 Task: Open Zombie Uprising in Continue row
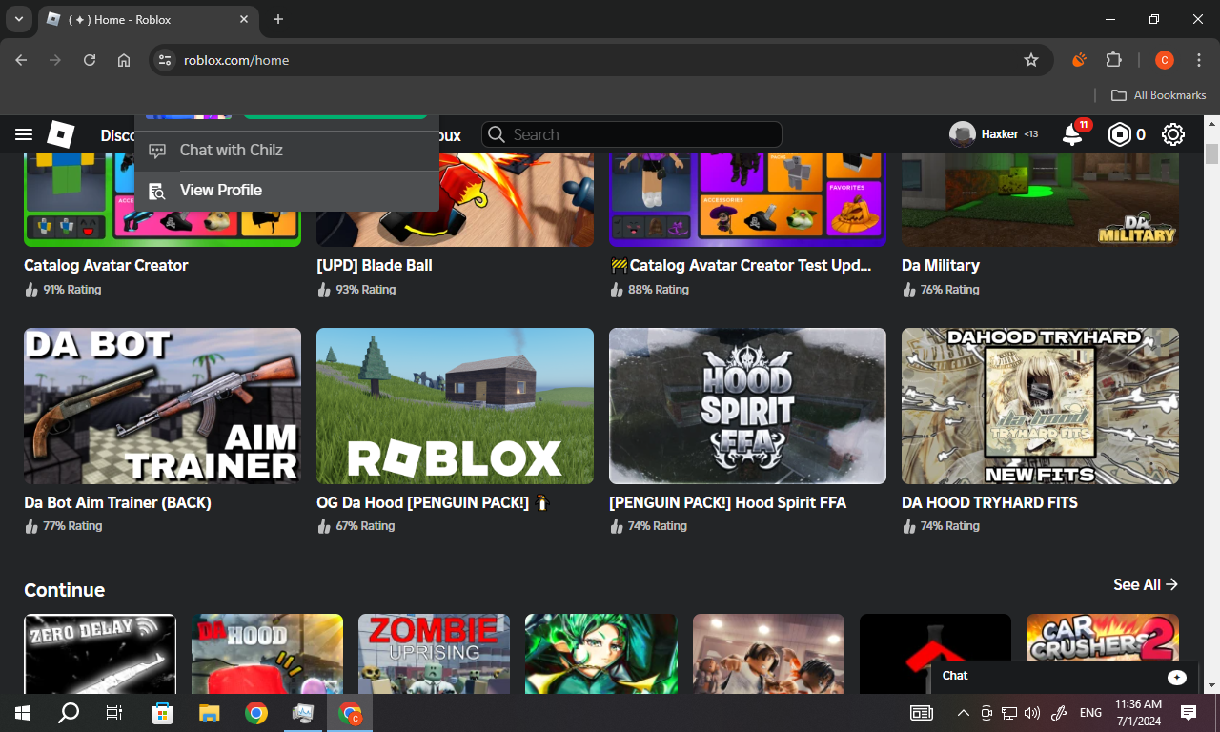point(434,653)
